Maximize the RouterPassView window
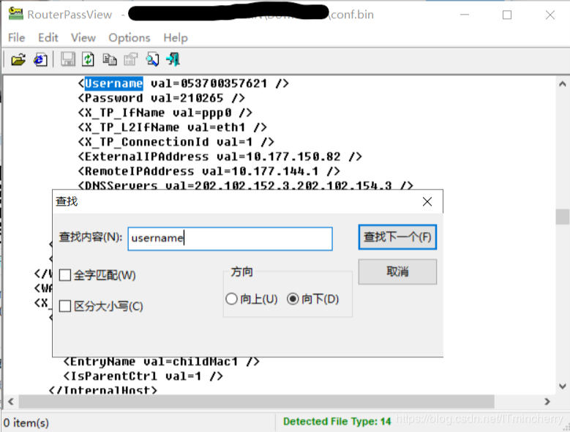The width and height of the screenshot is (570, 432). click(507, 15)
